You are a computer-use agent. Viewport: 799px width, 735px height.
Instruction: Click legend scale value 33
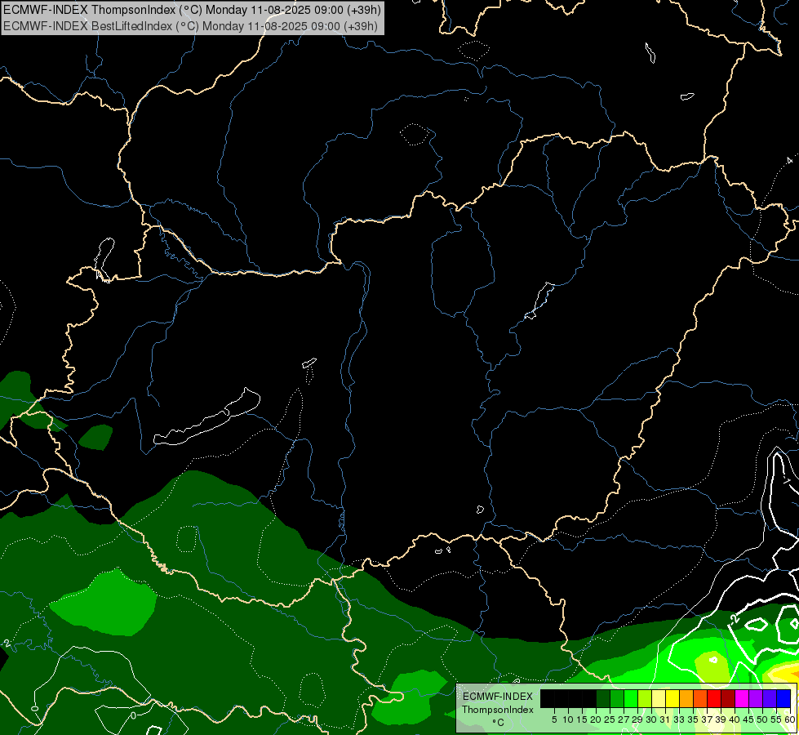pyautogui.click(x=679, y=719)
